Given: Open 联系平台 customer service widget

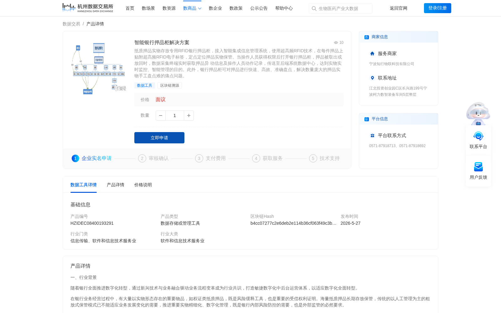Looking at the screenshot, I should (478, 140).
